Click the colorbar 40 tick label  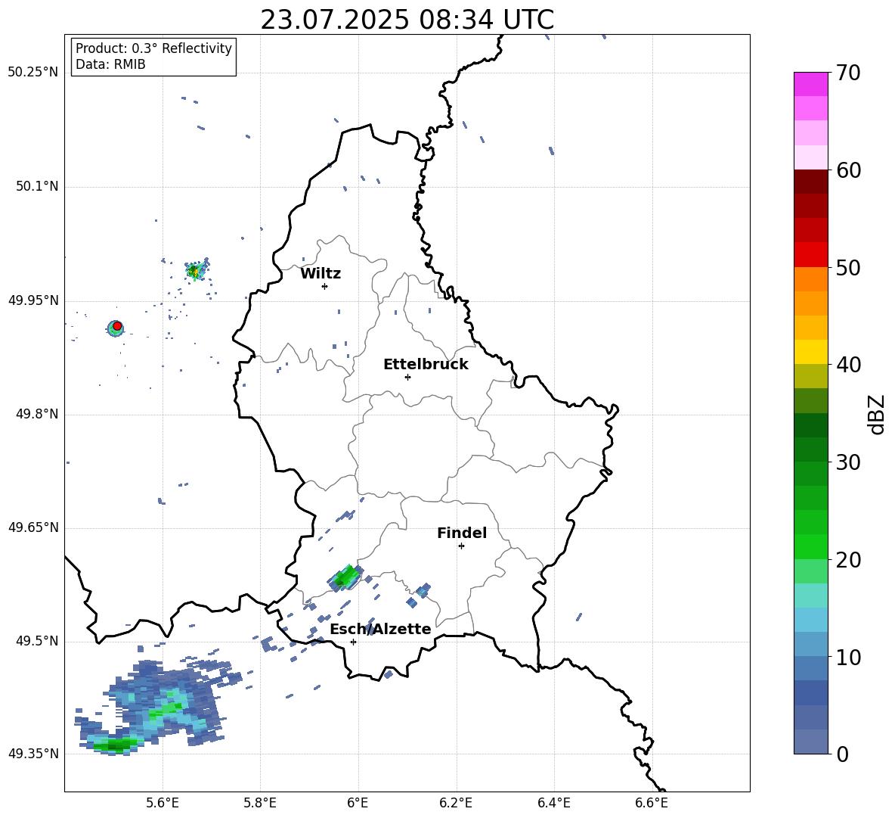coord(848,365)
